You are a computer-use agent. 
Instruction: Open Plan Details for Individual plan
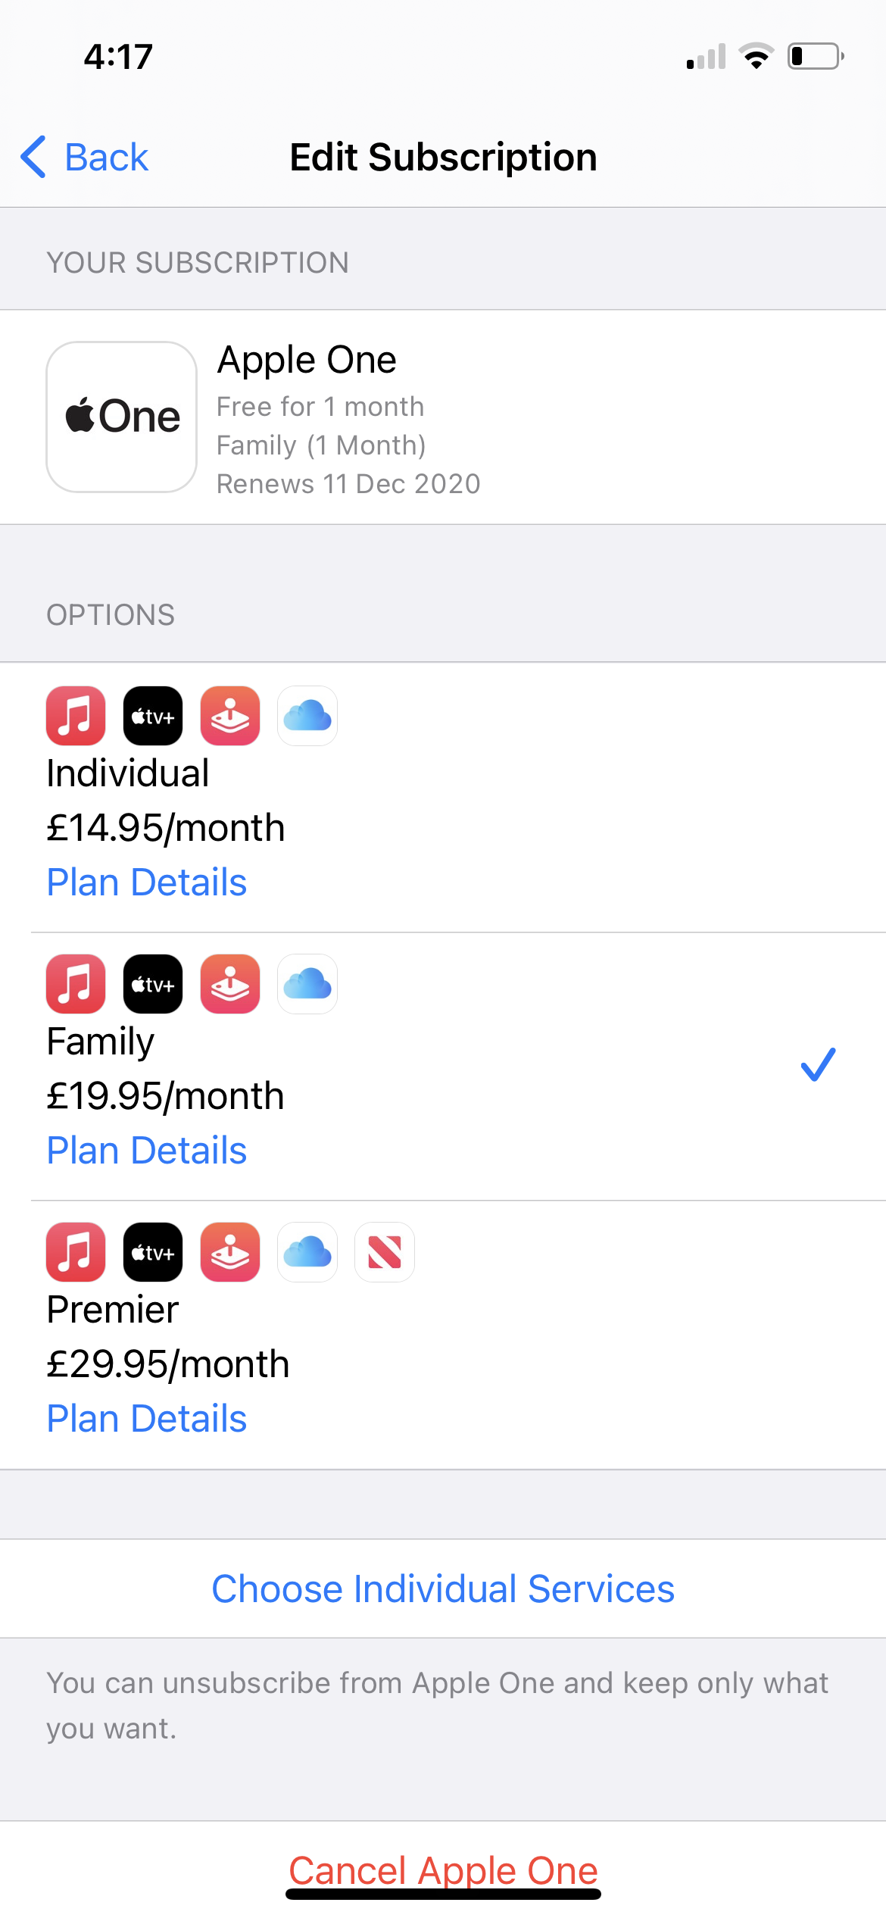tap(147, 882)
